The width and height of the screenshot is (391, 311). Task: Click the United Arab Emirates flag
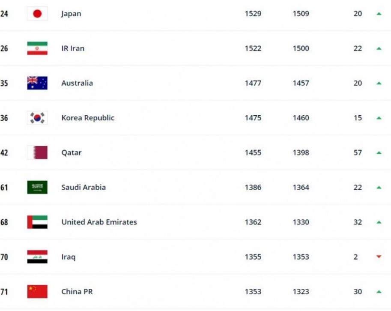(x=37, y=222)
